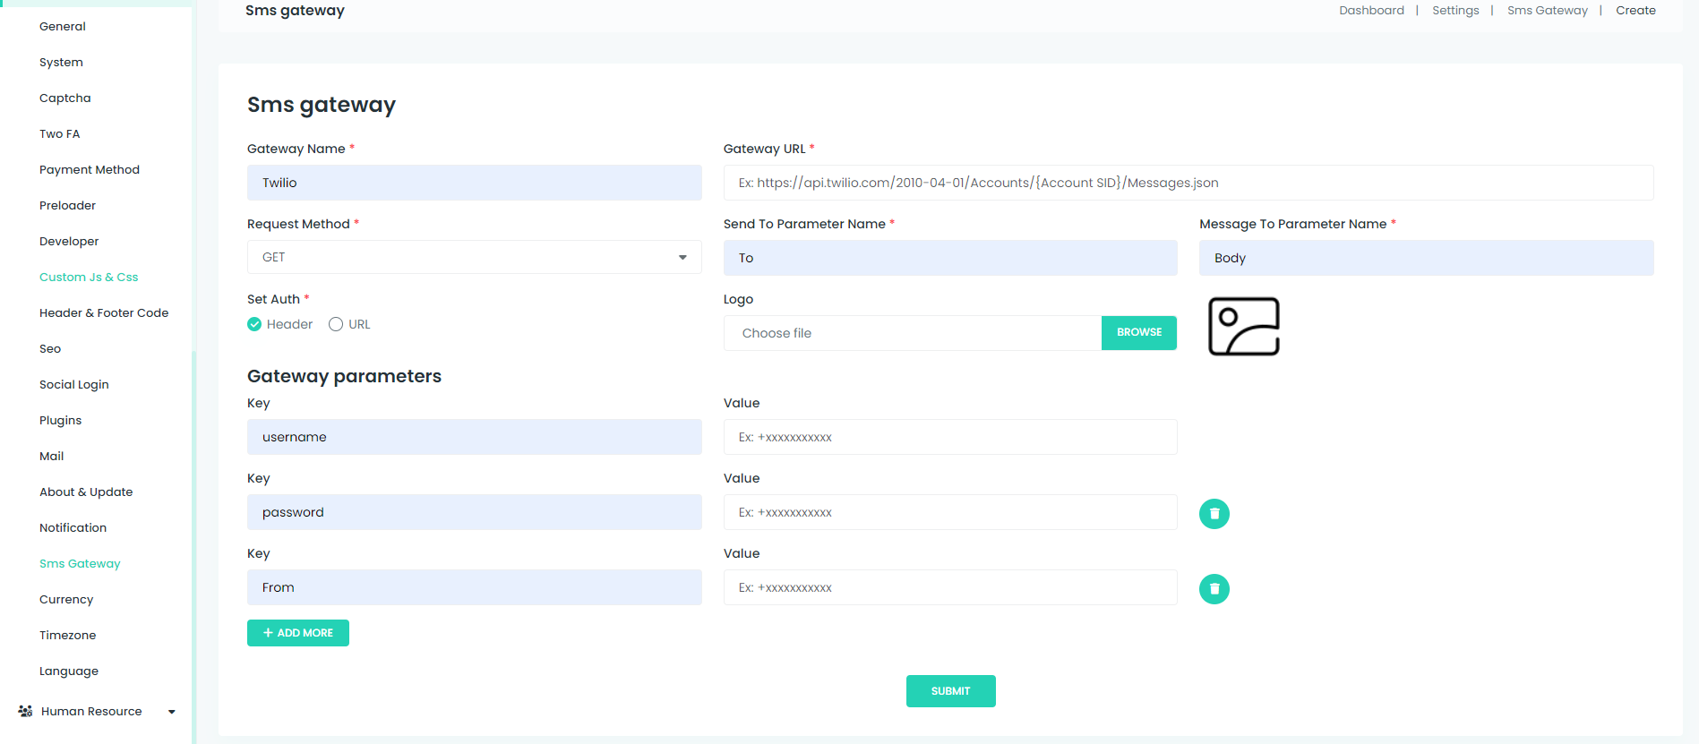Open Preloader settings
This screenshot has height=744, width=1699.
pyautogui.click(x=67, y=205)
